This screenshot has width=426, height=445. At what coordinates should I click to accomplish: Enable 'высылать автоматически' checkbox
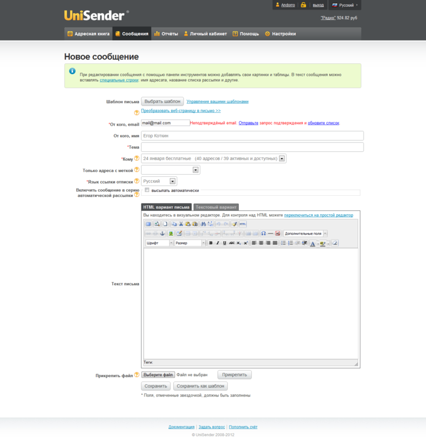click(x=147, y=190)
